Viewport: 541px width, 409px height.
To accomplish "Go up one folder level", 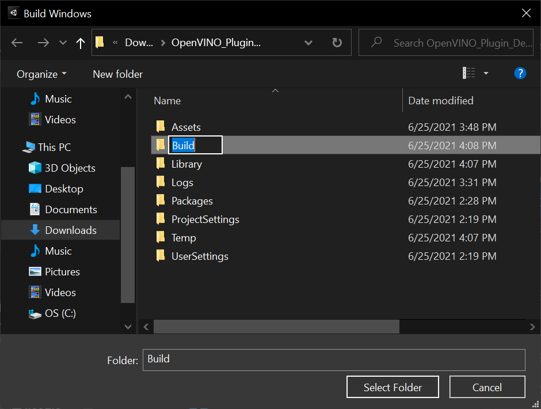I will (x=81, y=43).
